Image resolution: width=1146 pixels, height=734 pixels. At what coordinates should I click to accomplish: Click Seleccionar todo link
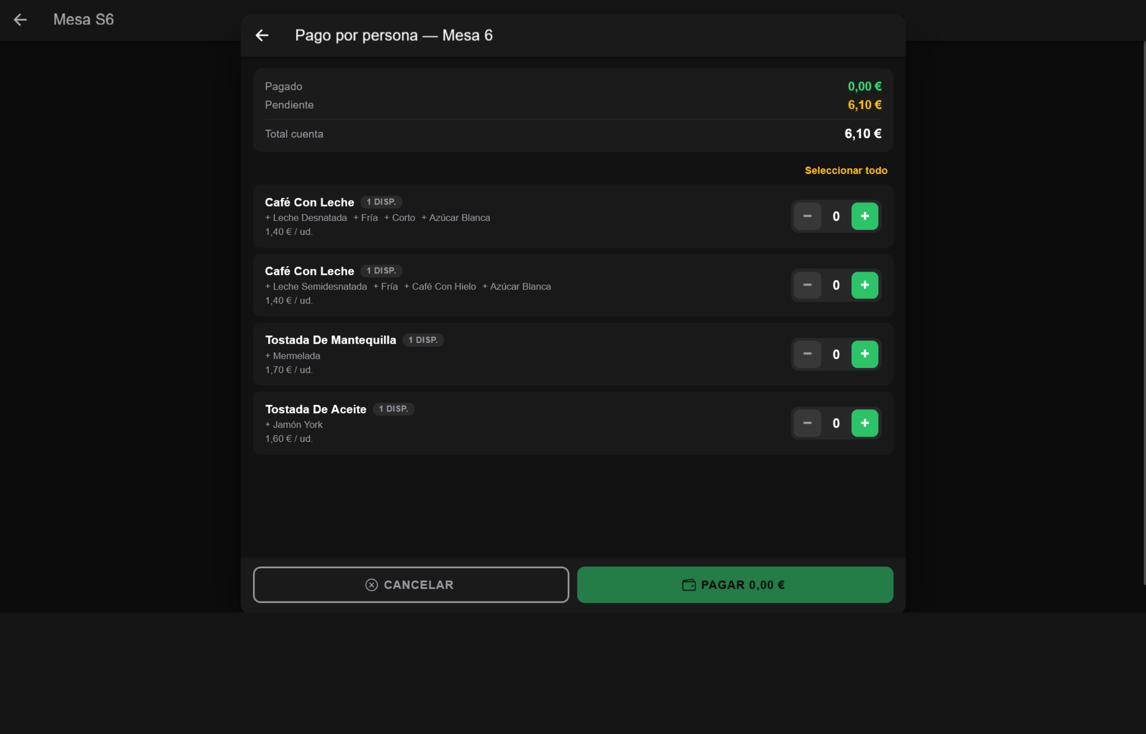coord(846,171)
